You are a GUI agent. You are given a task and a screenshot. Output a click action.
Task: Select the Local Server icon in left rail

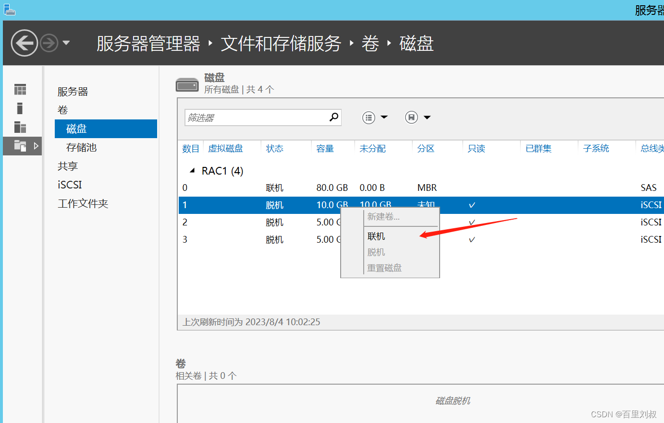pyautogui.click(x=20, y=108)
